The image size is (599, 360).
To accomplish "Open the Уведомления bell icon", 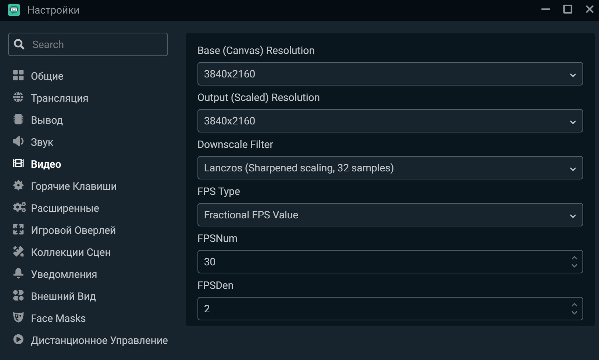I will (18, 273).
